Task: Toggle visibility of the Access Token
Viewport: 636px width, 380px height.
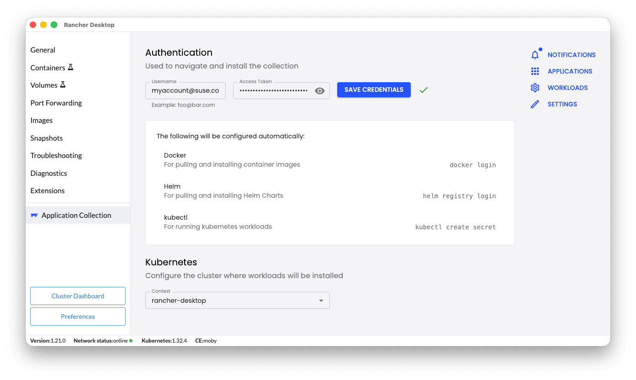Action: click(320, 90)
